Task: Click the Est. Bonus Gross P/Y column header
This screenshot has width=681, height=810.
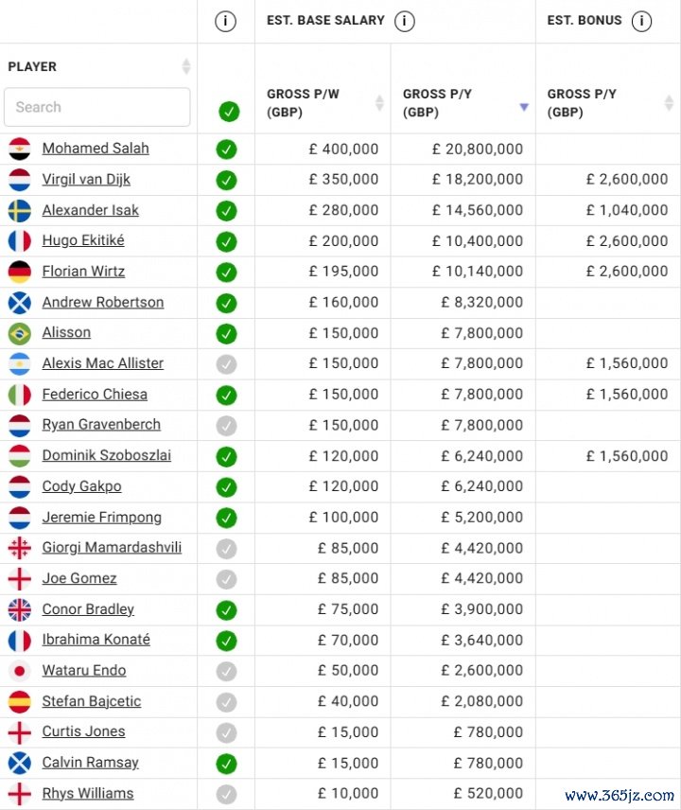Action: pos(582,102)
